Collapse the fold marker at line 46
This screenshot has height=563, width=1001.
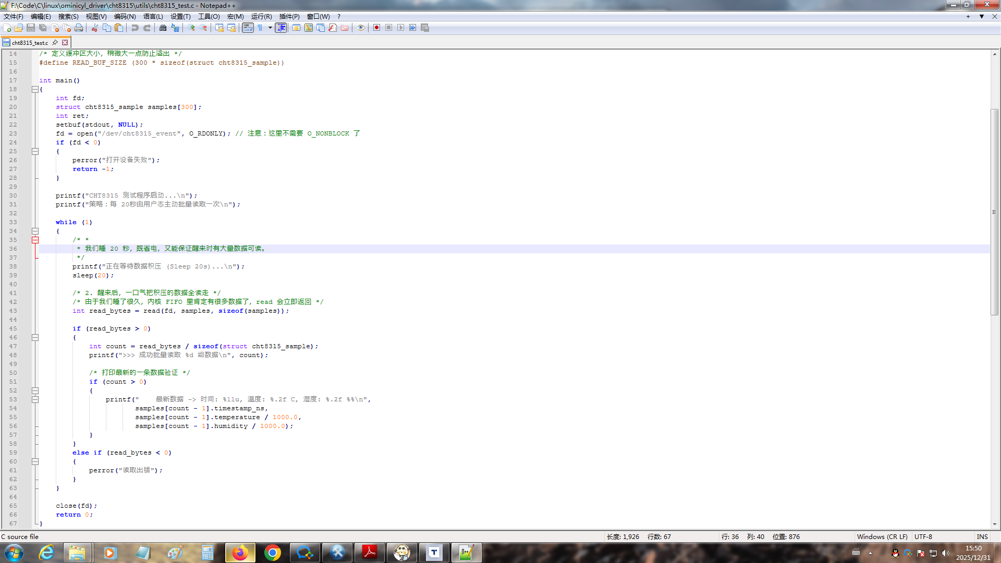click(x=35, y=337)
